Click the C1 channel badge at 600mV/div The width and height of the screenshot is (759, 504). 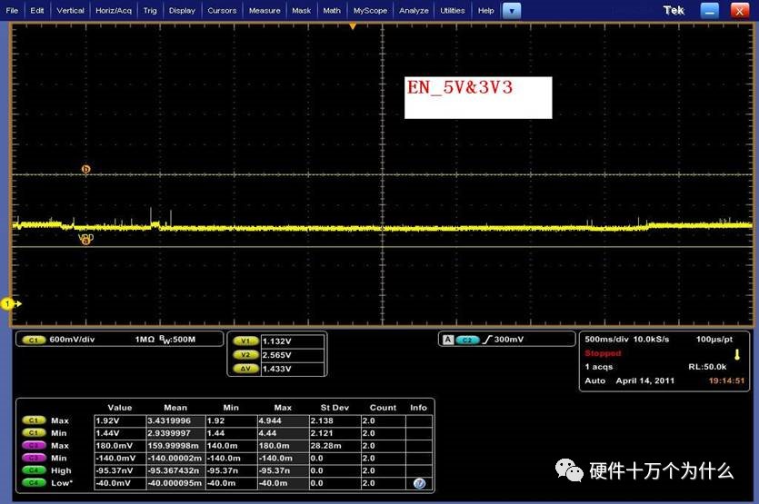[x=33, y=339]
